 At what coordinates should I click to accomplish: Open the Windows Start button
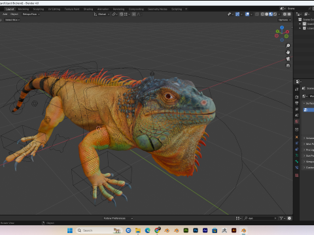pyautogui.click(x=70, y=230)
